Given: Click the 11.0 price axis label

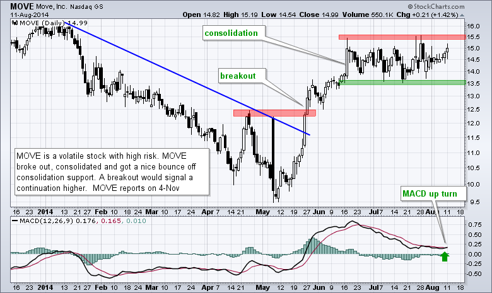Looking at the screenshot, I should 473,152.
